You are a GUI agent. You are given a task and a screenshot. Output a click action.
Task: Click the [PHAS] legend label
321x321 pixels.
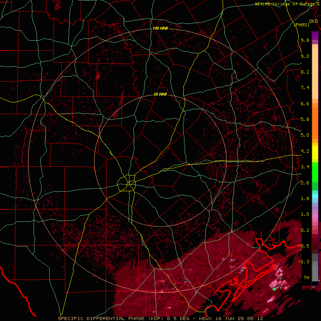point(301,25)
